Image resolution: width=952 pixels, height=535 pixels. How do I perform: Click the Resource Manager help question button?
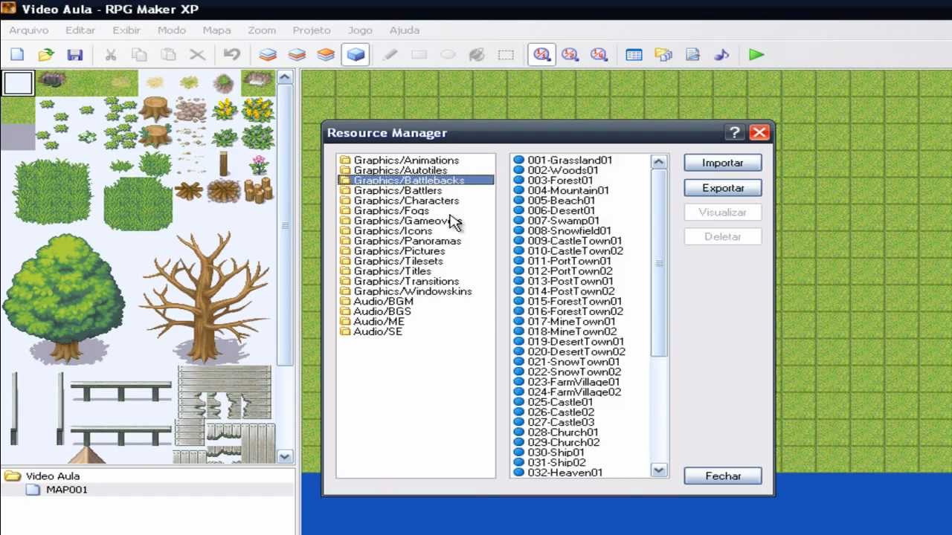point(735,133)
